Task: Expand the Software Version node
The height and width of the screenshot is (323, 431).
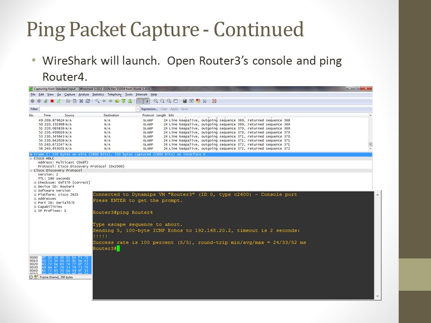Action: [x=35, y=191]
